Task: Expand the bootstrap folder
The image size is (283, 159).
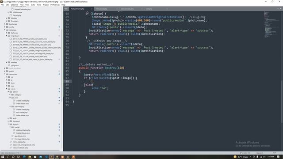Action: (5, 24)
